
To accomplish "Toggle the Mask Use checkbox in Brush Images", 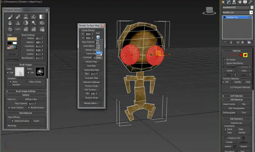I will [x=28, y=72].
